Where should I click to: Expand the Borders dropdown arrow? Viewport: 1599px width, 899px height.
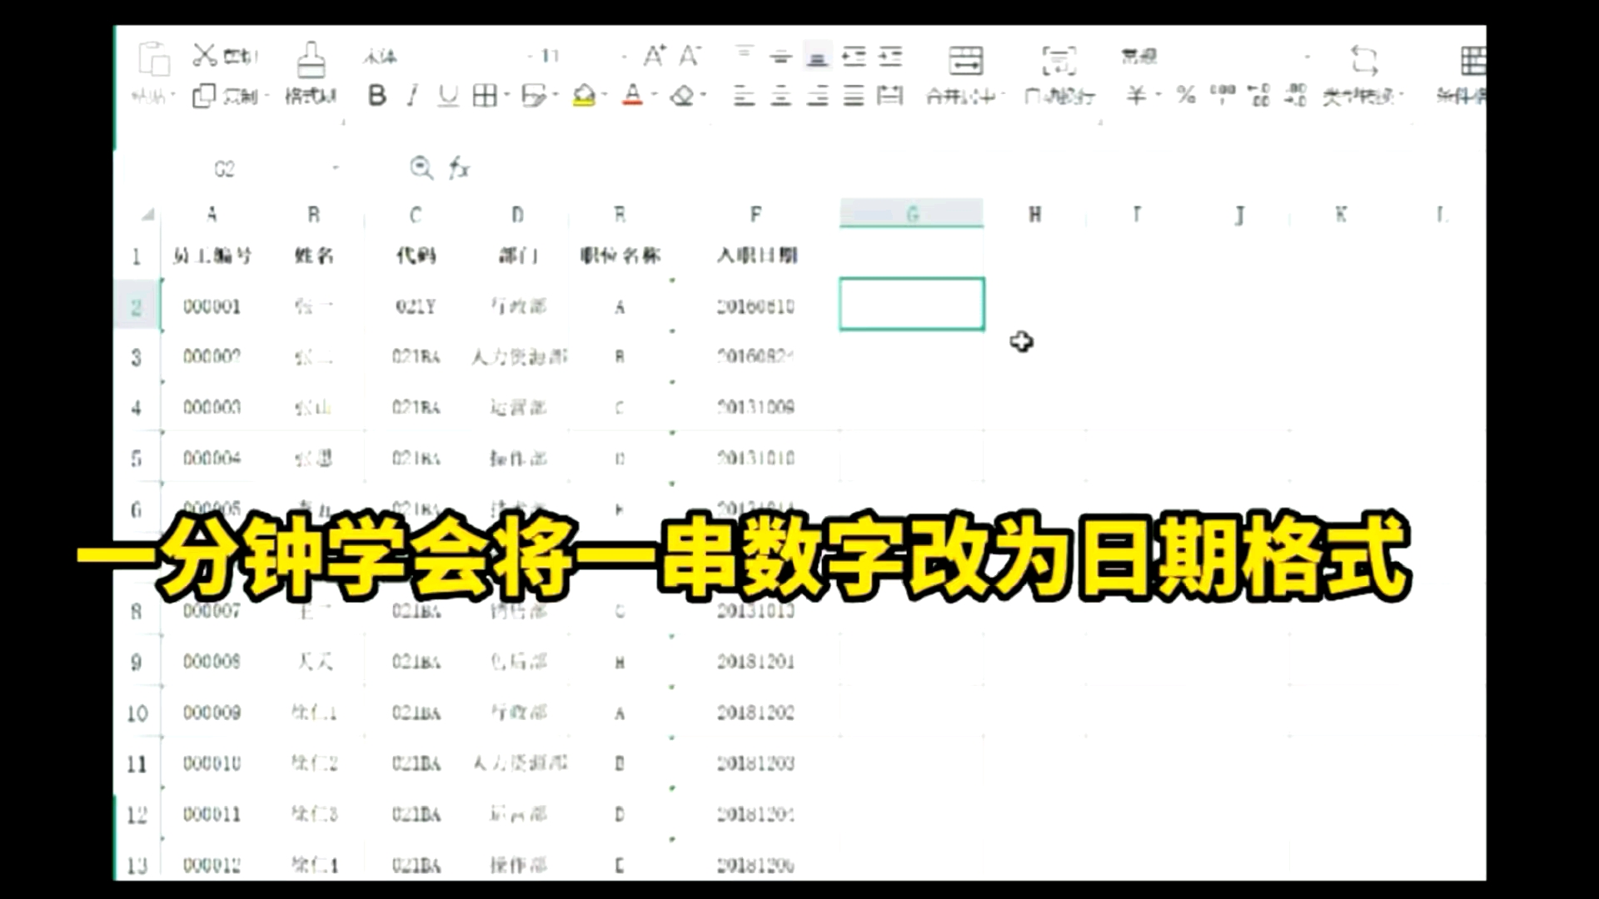click(506, 96)
